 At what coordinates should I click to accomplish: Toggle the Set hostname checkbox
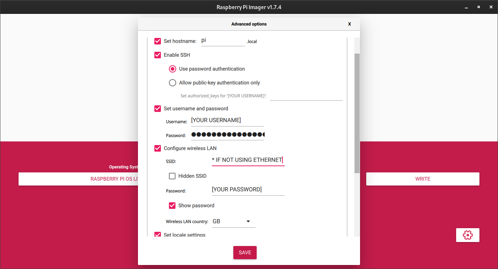[158, 41]
